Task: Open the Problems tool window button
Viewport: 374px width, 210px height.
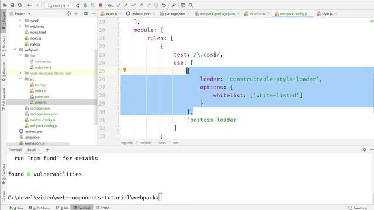Action: 39,208
